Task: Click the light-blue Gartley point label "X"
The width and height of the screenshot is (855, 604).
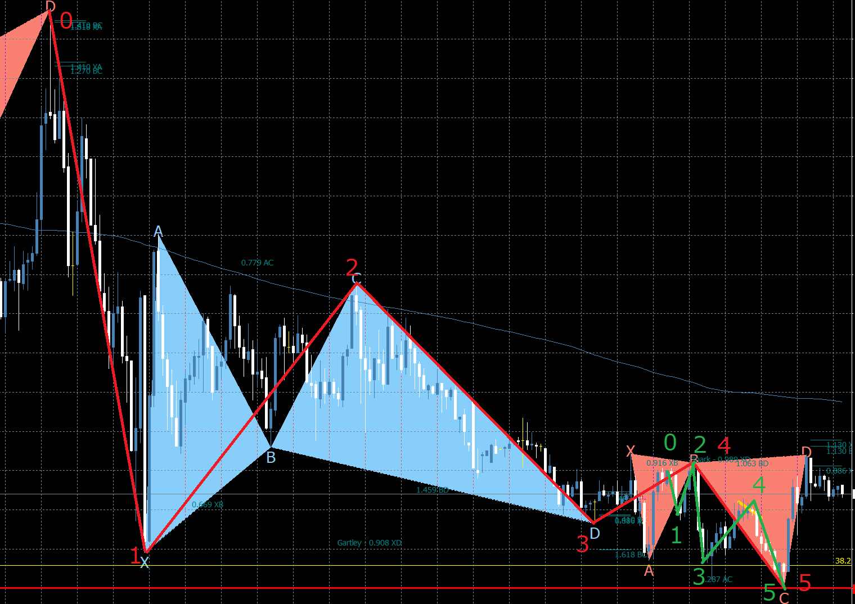Action: [145, 562]
